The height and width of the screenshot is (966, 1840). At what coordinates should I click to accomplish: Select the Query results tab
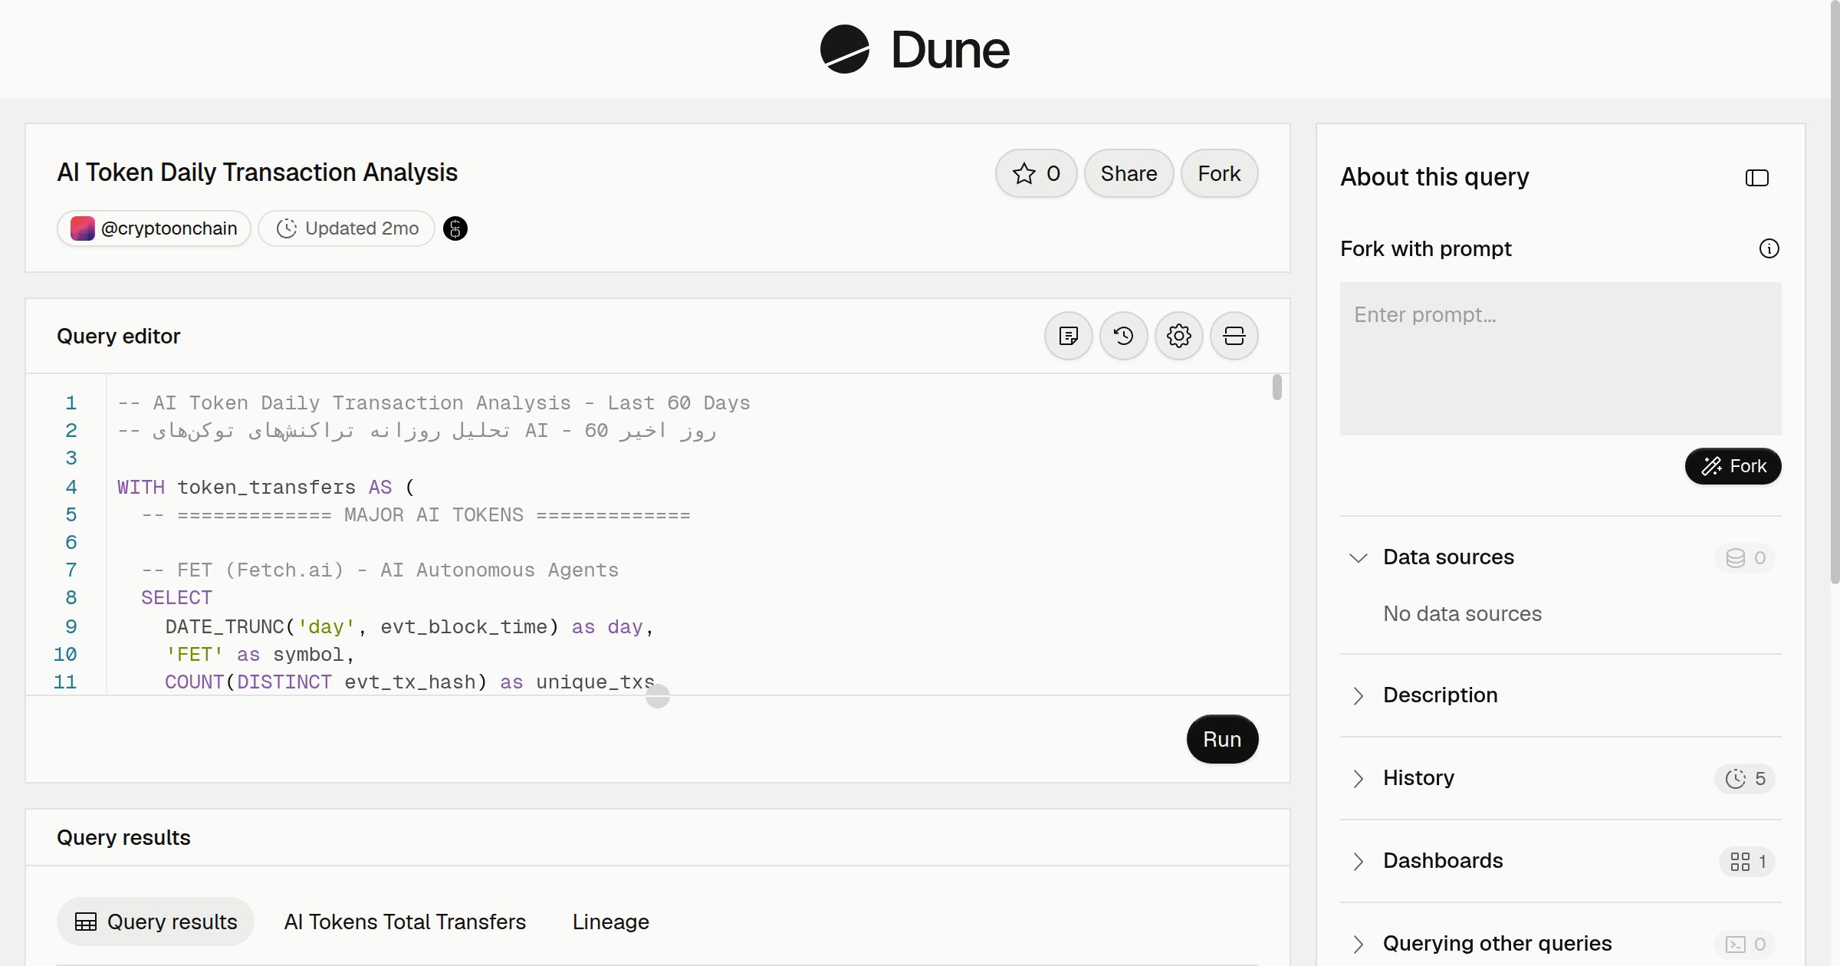point(156,922)
